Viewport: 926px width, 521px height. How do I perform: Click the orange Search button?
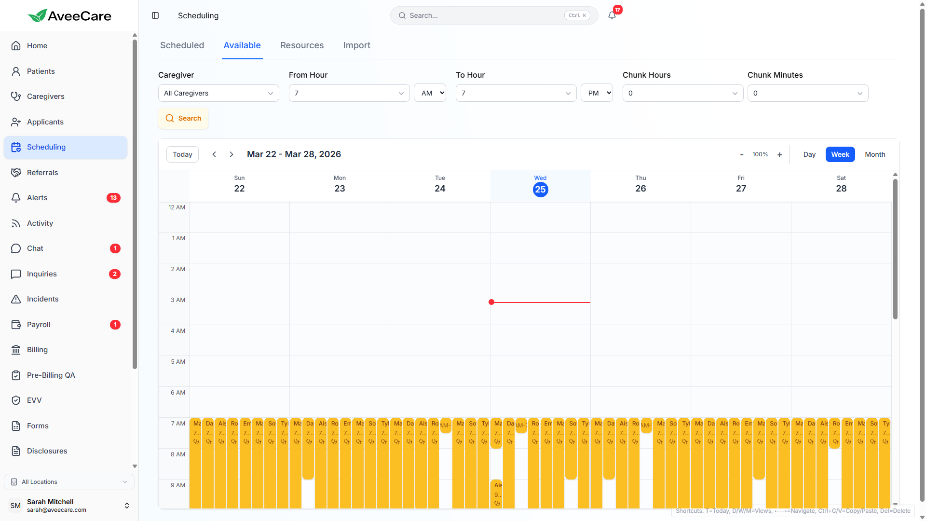point(183,118)
